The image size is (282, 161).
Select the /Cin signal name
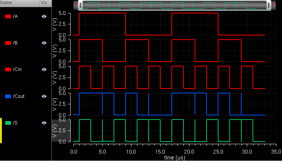point(17,69)
